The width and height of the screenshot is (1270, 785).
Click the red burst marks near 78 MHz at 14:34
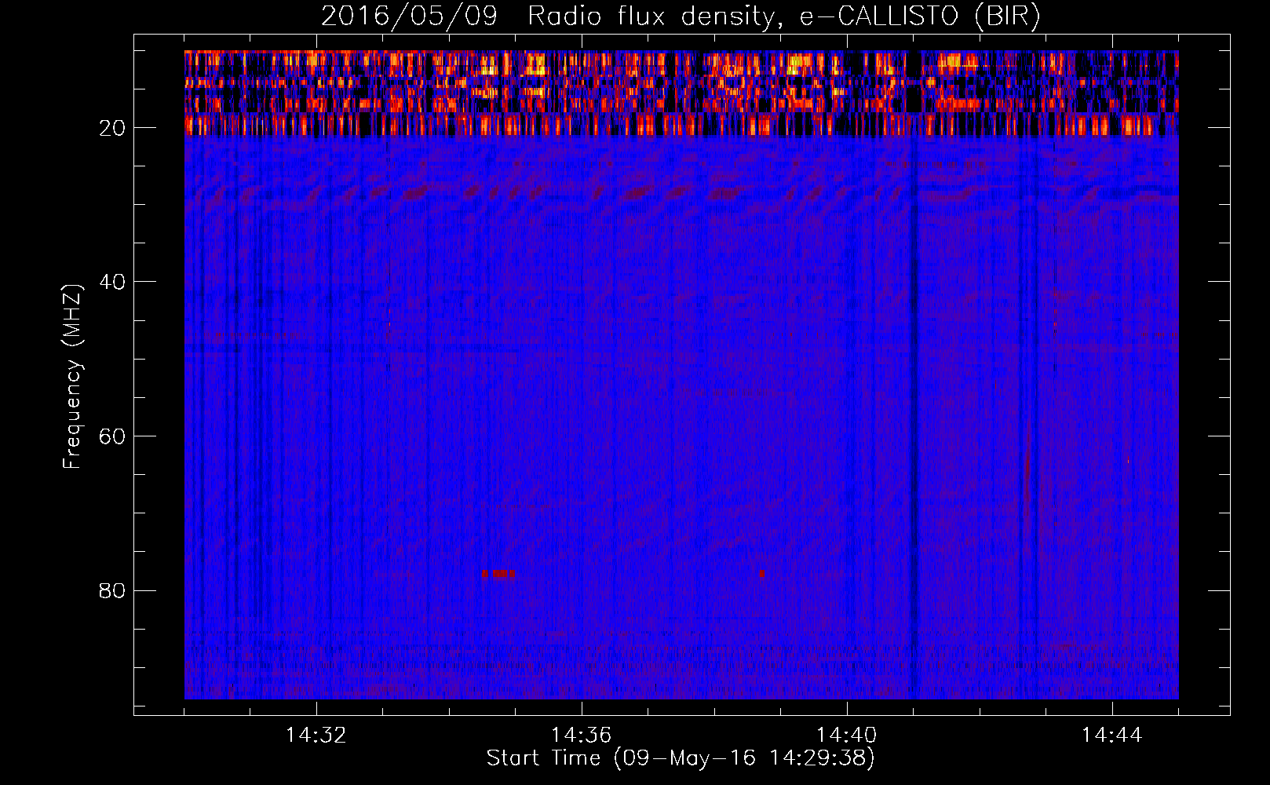point(498,574)
